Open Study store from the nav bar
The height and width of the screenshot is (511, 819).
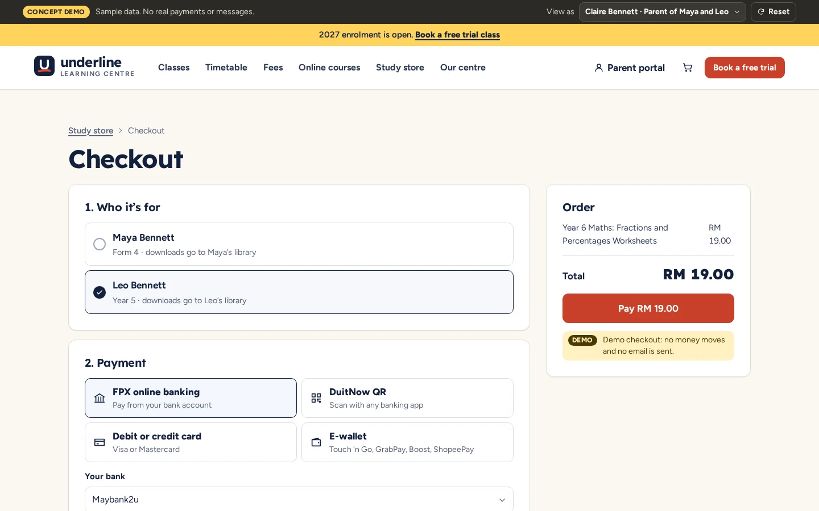tap(400, 68)
